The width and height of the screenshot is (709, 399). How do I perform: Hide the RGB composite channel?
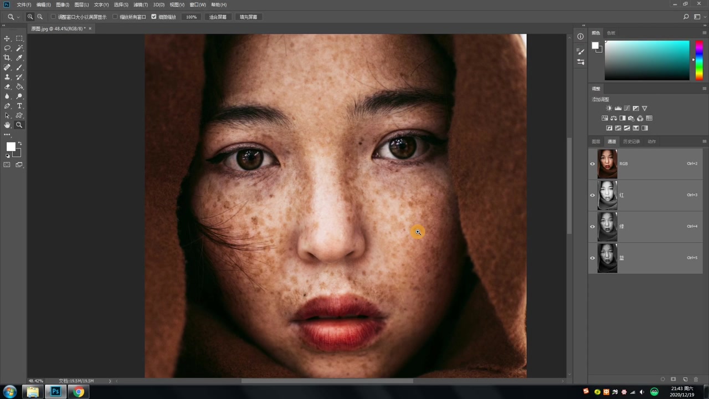point(593,163)
